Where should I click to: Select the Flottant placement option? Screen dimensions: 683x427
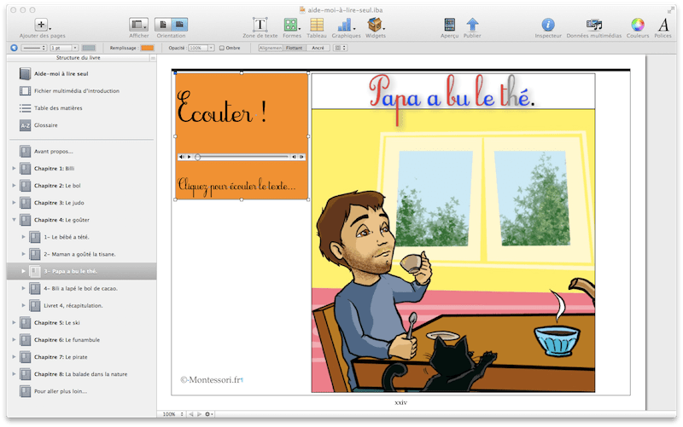point(294,48)
